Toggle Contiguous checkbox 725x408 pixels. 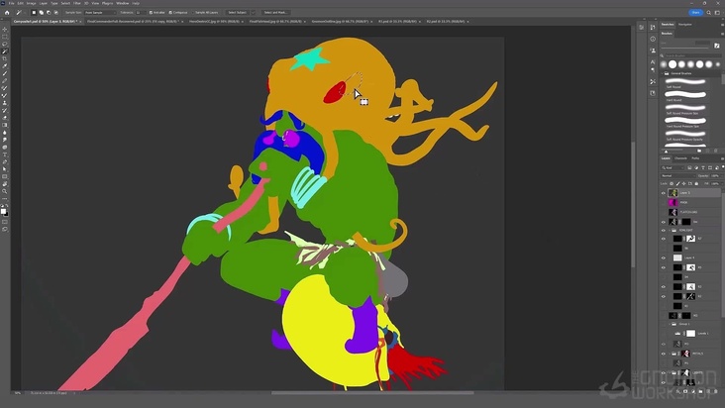click(x=170, y=13)
